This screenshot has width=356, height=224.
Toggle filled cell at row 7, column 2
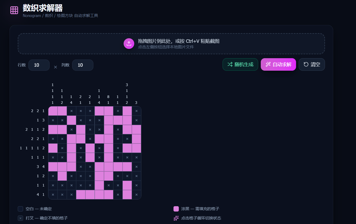(x=62, y=167)
